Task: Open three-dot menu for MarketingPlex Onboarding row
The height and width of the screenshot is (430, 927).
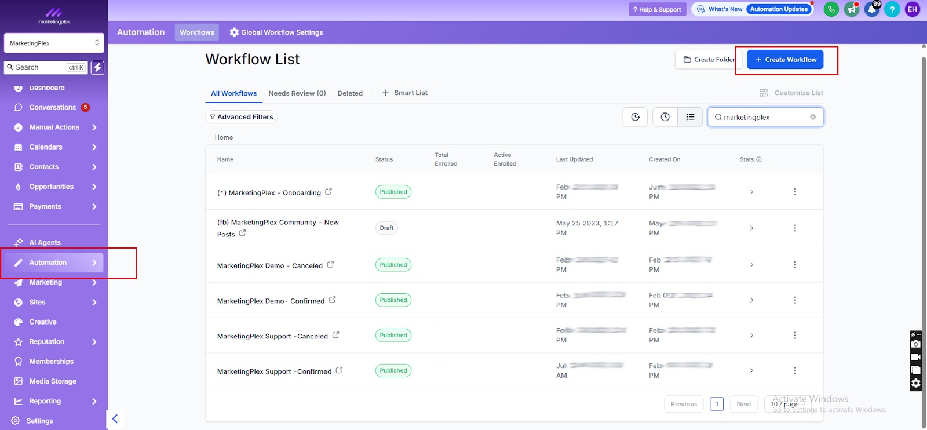Action: coord(795,192)
